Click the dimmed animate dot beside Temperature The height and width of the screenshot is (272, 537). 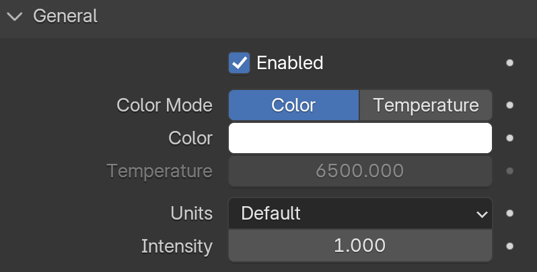point(509,171)
